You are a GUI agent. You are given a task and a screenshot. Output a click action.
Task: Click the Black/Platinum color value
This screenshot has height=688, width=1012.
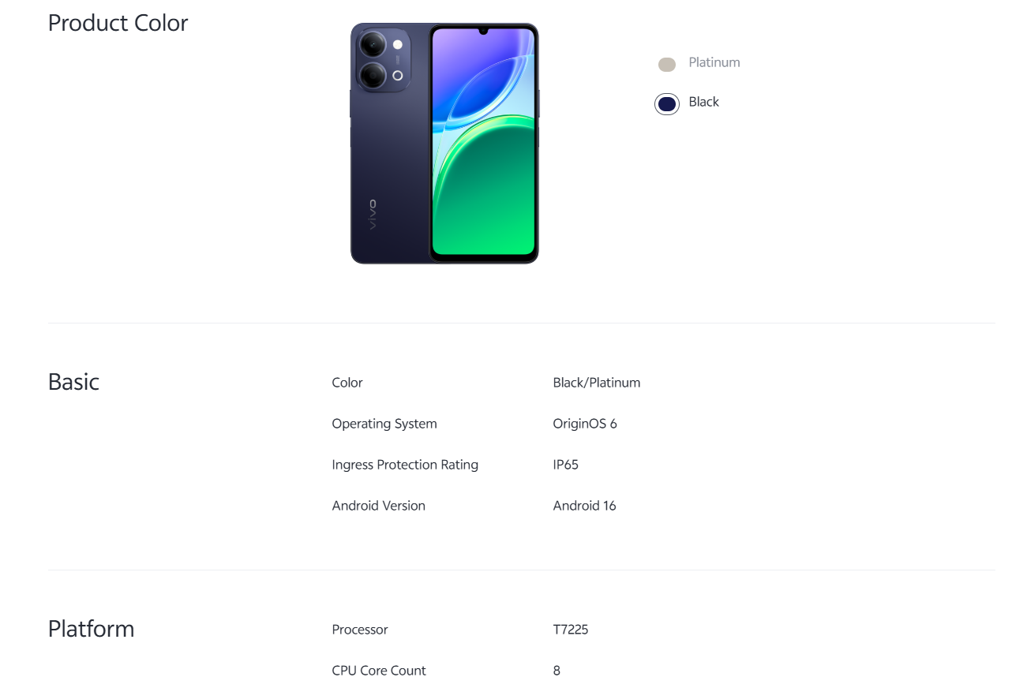(597, 383)
